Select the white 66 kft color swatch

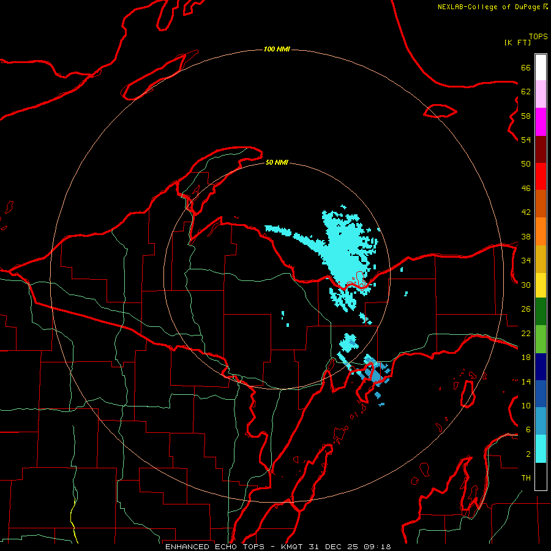click(x=541, y=67)
